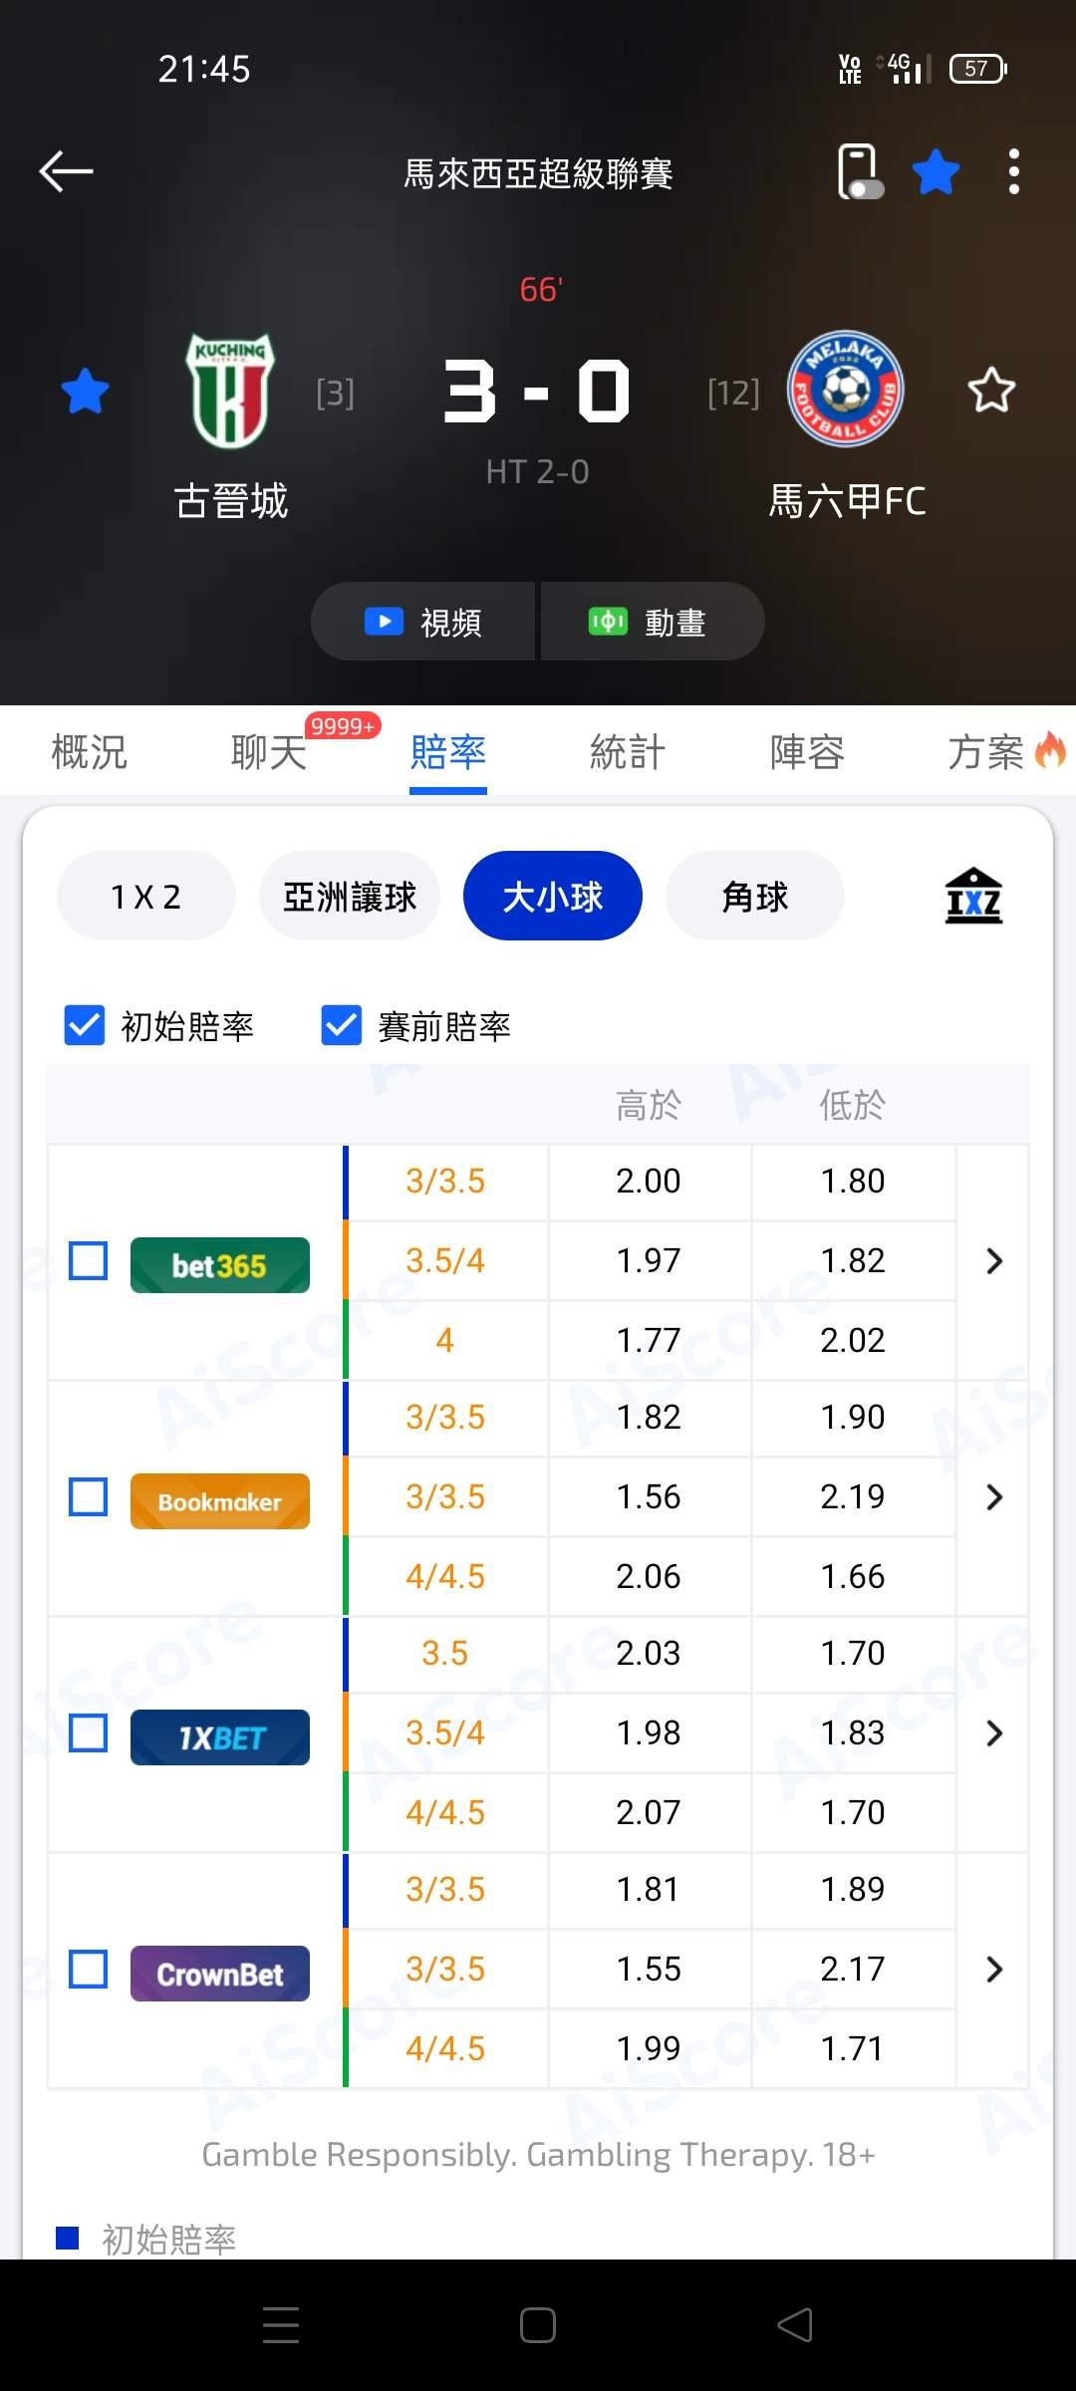Screen dimensions: 1076x2391
Task: Tap the purple CrownBet logo
Action: (220, 1974)
